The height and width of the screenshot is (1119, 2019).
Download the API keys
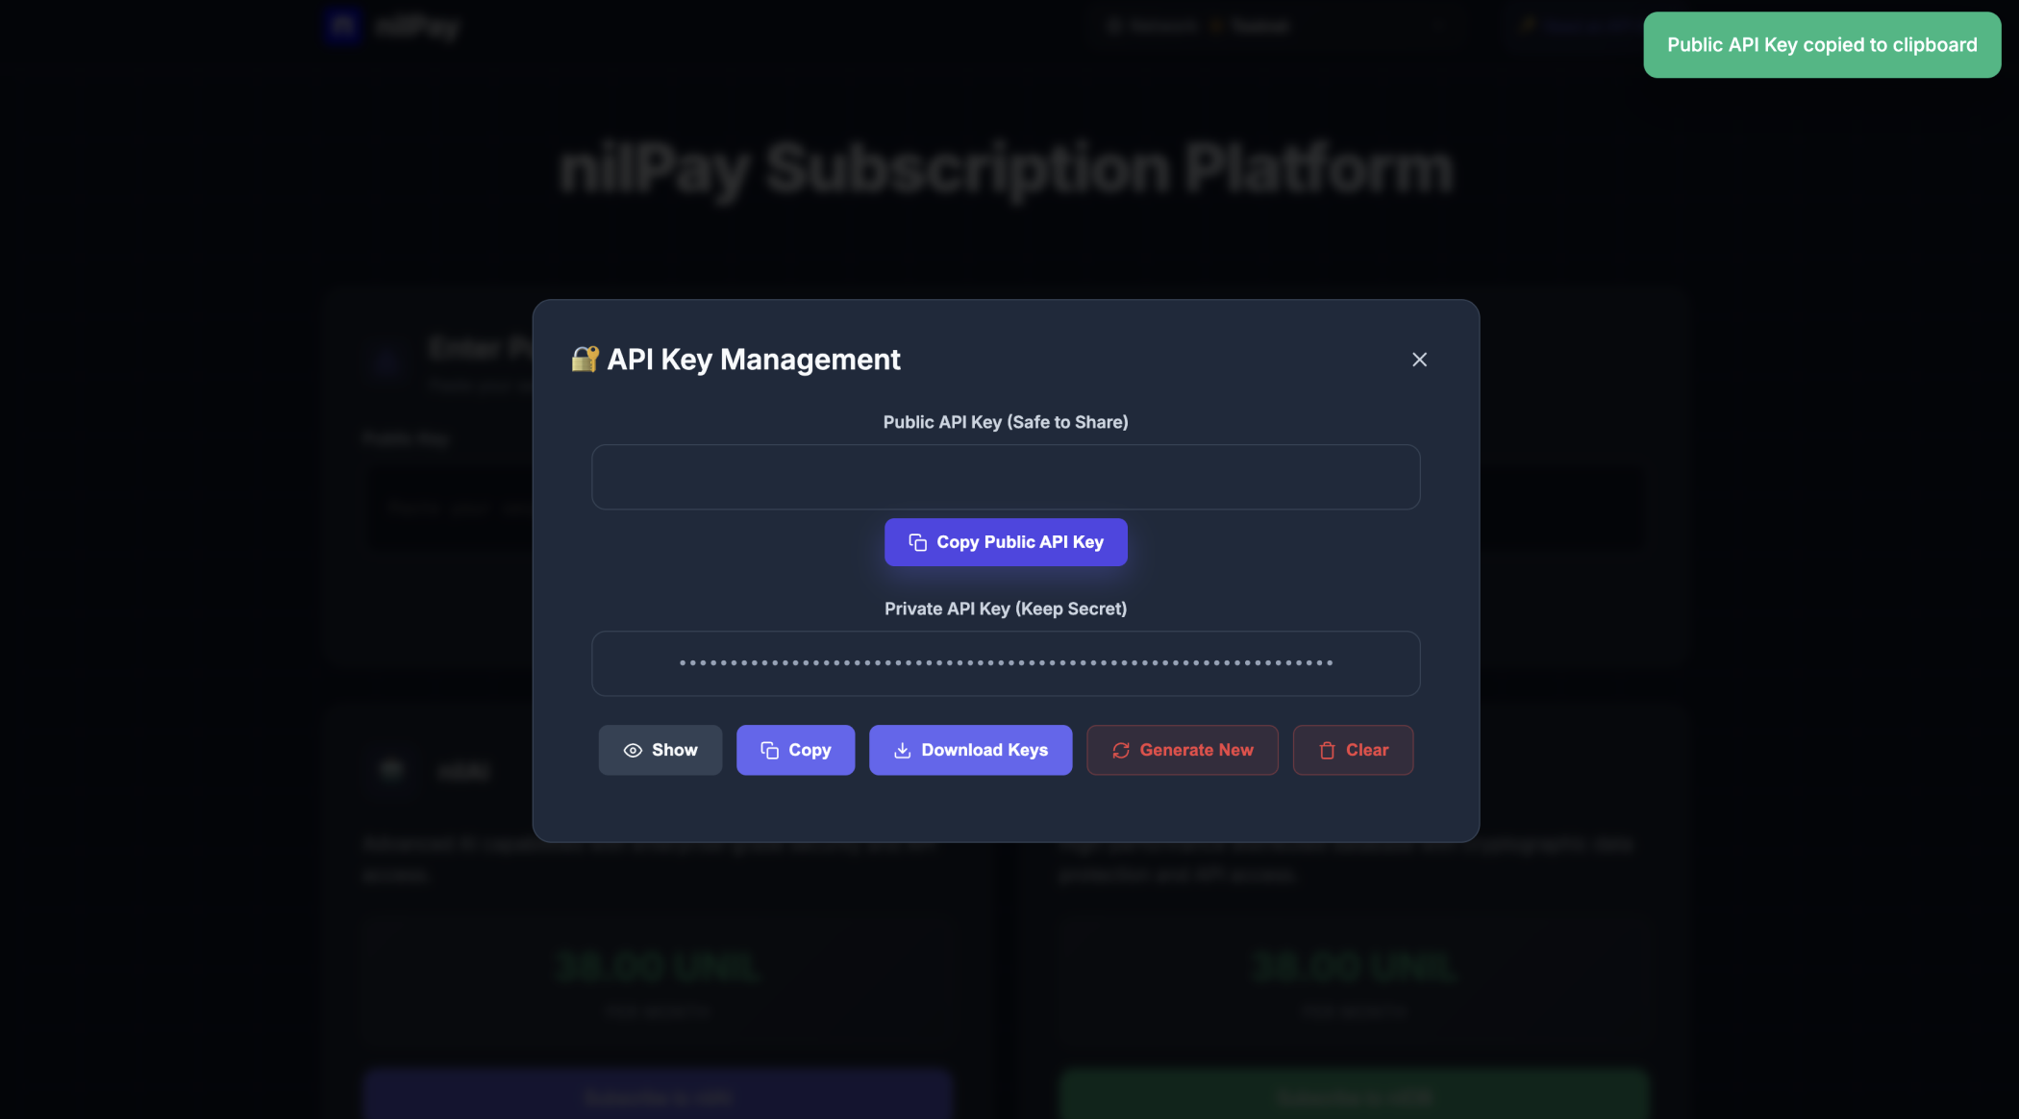[970, 750]
